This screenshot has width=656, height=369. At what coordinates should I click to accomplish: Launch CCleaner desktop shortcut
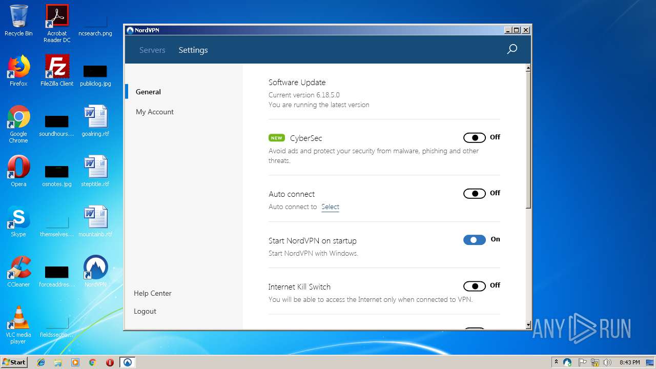point(18,272)
